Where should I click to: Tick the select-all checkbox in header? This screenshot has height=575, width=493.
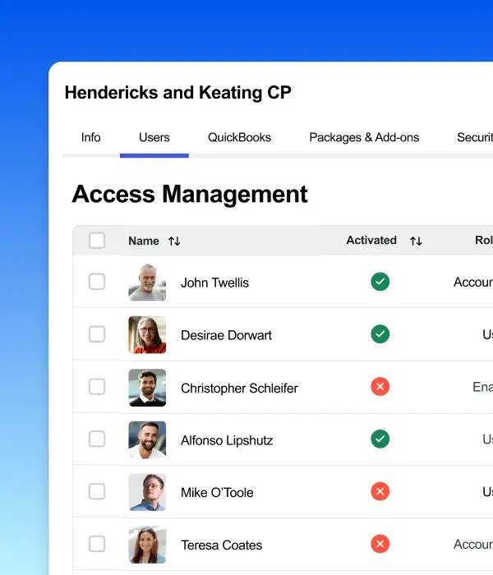[97, 241]
